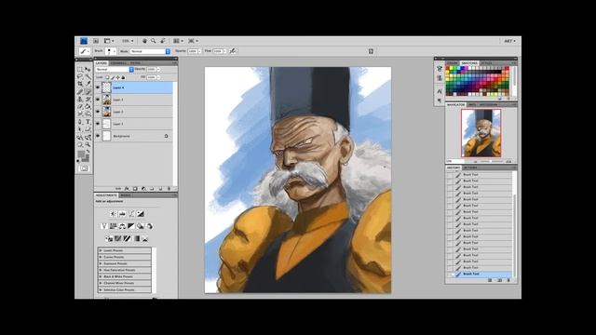Open the ART workspace switcher
Image resolution: width=596 pixels, height=335 pixels.
509,41
